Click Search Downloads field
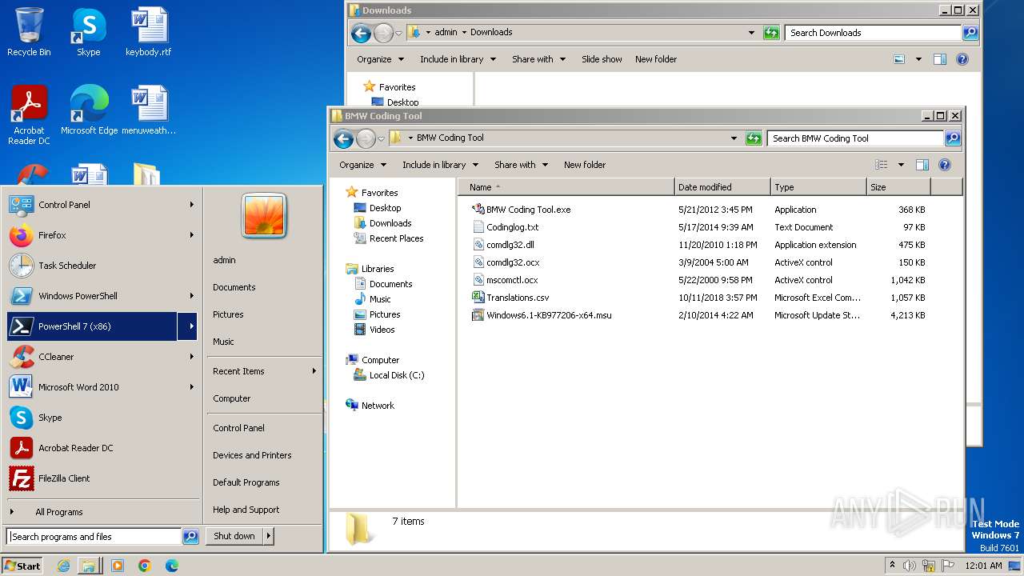This screenshot has width=1024, height=576. click(x=873, y=33)
